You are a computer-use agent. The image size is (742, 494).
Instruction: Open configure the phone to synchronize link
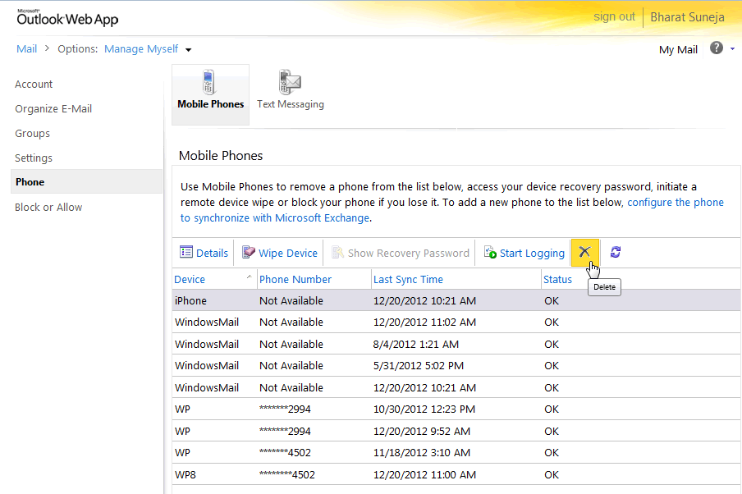452,210
